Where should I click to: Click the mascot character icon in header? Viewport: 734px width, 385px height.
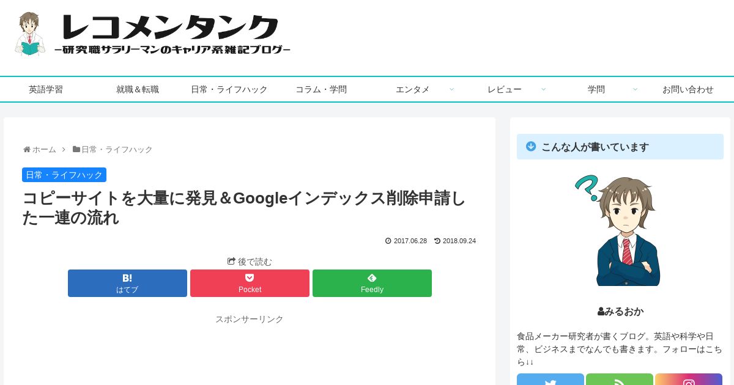click(x=30, y=34)
